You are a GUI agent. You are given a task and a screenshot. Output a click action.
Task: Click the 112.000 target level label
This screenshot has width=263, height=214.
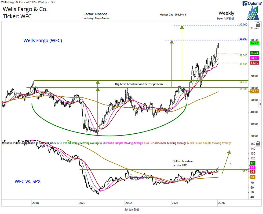[x=243, y=25]
